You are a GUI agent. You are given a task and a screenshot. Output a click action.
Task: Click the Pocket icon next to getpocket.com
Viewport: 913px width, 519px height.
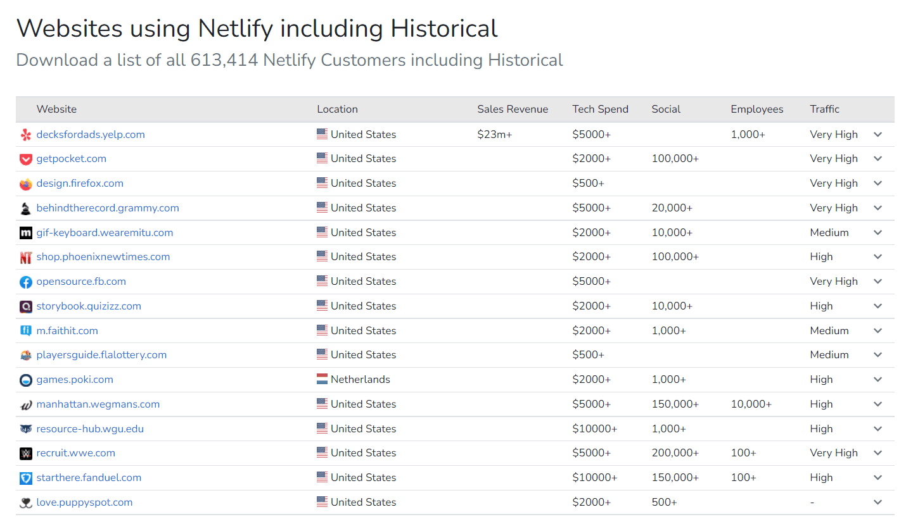click(25, 159)
